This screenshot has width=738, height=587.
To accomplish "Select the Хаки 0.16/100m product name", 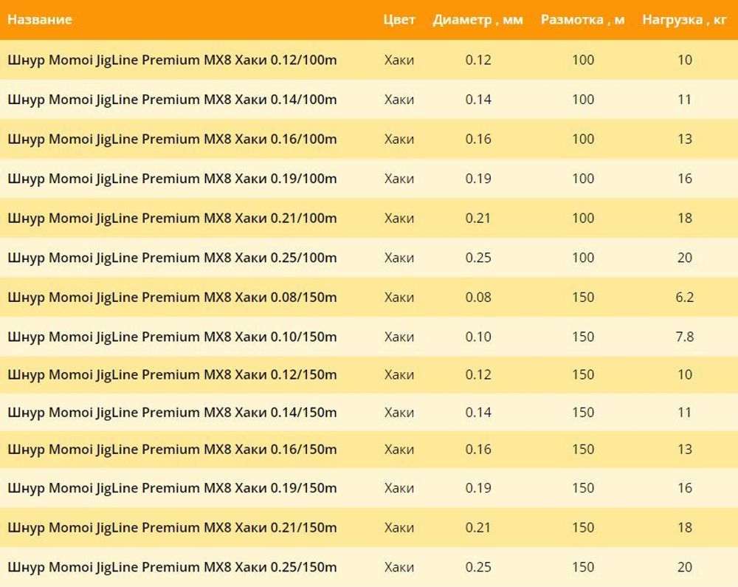I will [172, 139].
